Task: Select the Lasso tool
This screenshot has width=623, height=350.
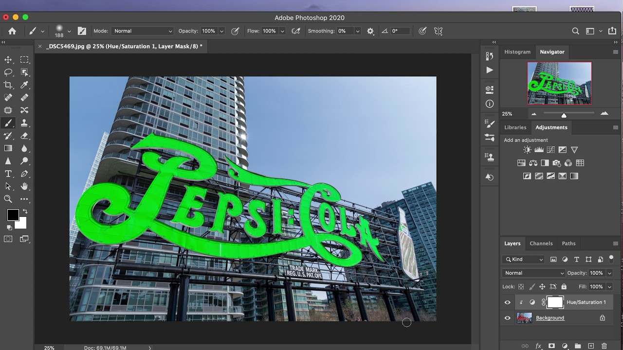Action: (x=8, y=72)
